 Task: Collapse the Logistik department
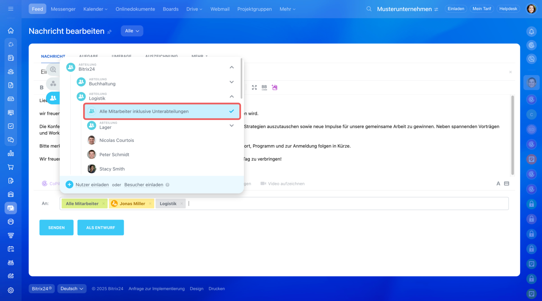pos(232,96)
